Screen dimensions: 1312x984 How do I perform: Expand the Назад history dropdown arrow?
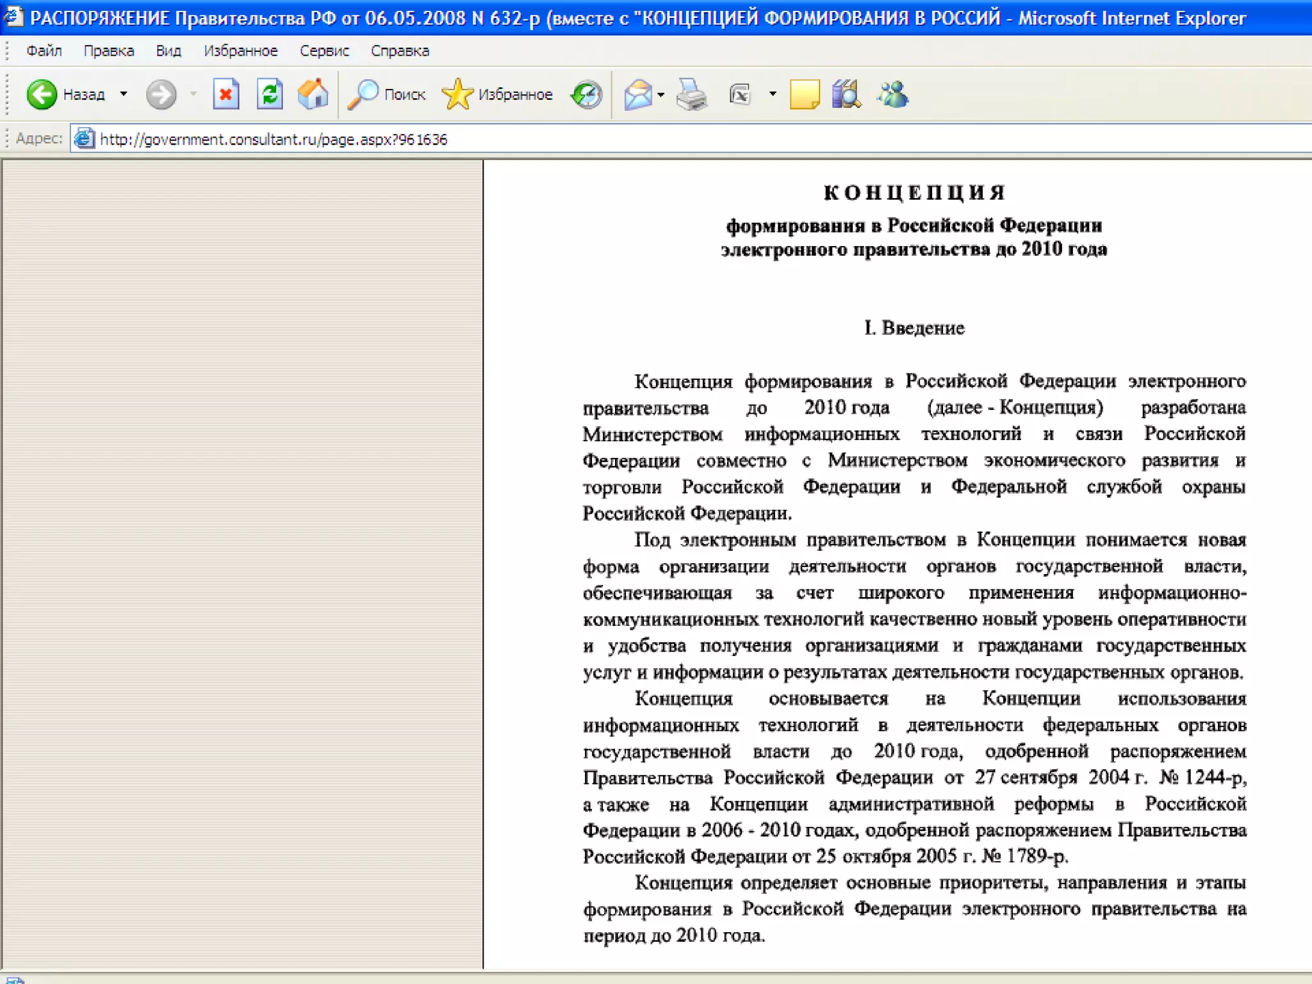point(124,94)
